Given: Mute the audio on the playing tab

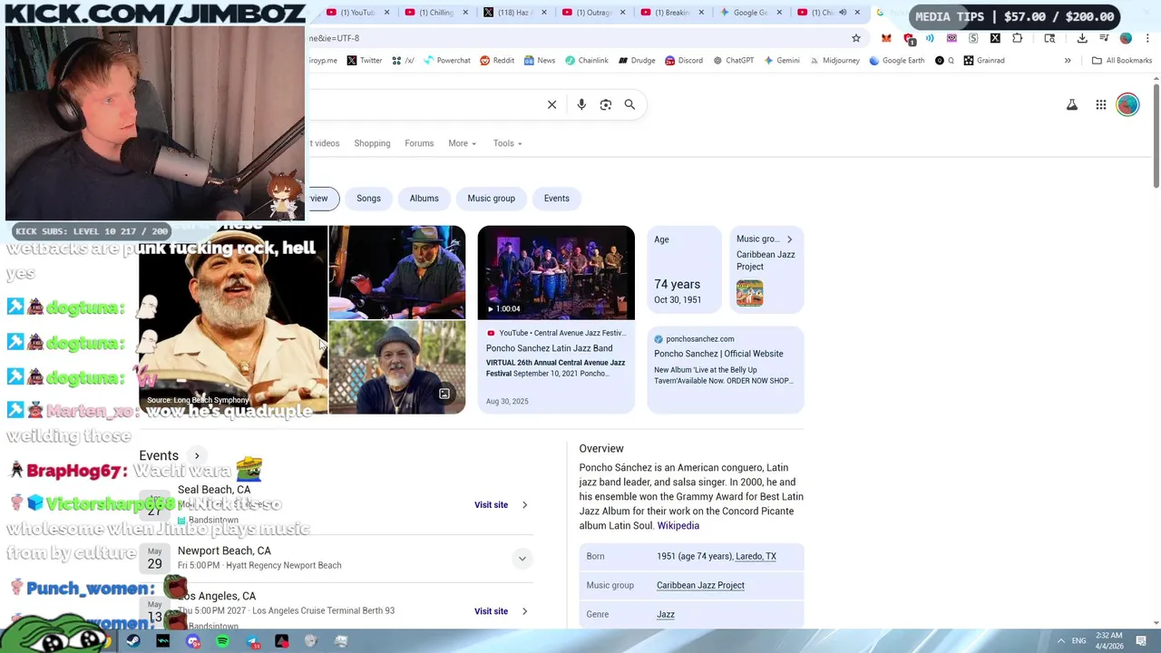Looking at the screenshot, I should tap(843, 13).
